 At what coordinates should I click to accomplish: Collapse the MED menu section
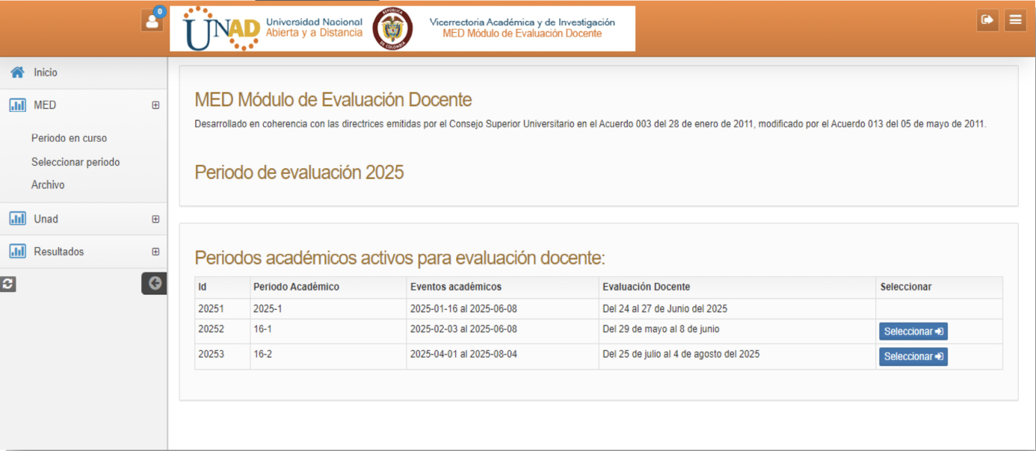click(x=155, y=105)
